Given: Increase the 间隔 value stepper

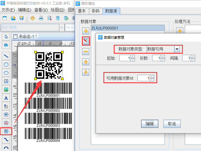Looking at the screenshot, I should click(193, 56).
